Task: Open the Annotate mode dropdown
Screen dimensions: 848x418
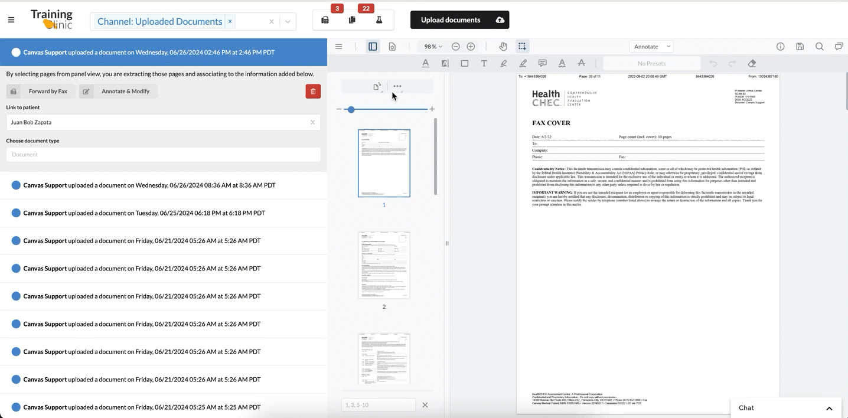Action: coord(651,46)
